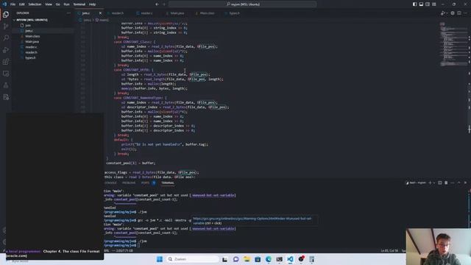471x265 pixels.
Task: Open the terminal launch profile dropdown arrow
Action: point(434,183)
